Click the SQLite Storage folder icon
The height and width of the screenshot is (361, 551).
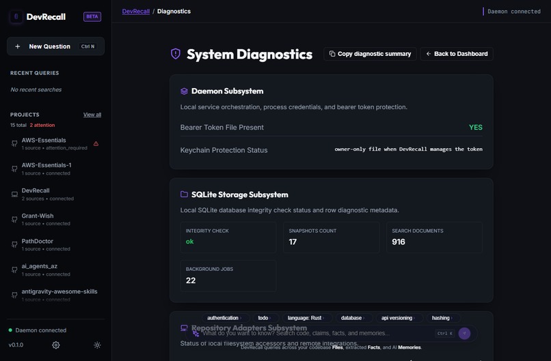click(x=184, y=194)
